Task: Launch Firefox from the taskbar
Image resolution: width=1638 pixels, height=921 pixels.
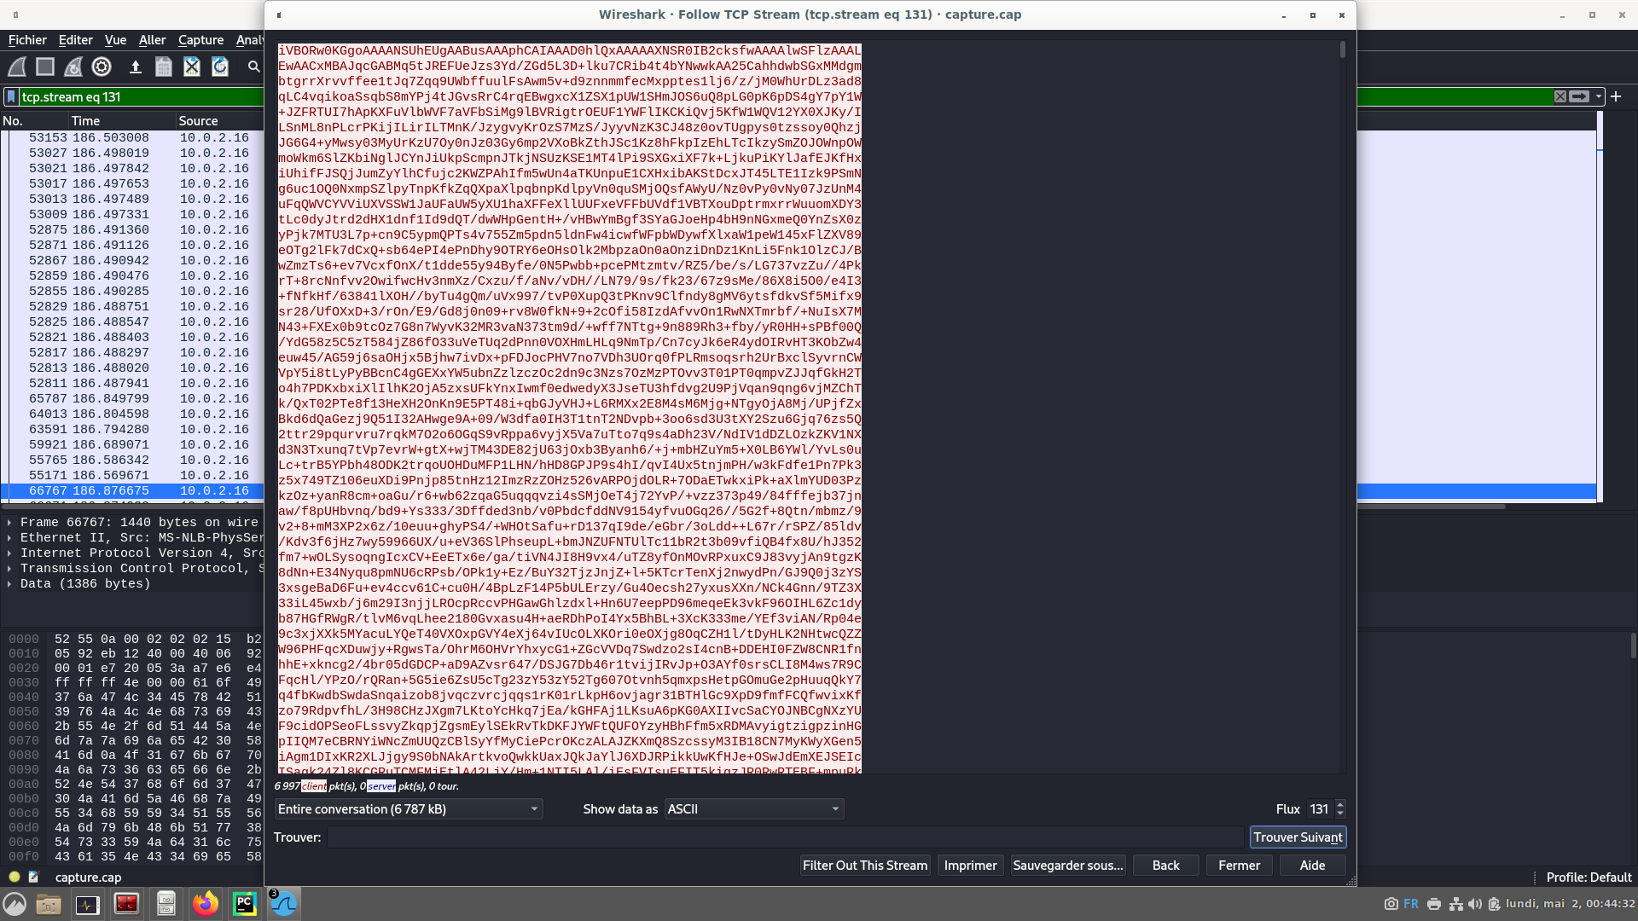Action: click(x=206, y=904)
